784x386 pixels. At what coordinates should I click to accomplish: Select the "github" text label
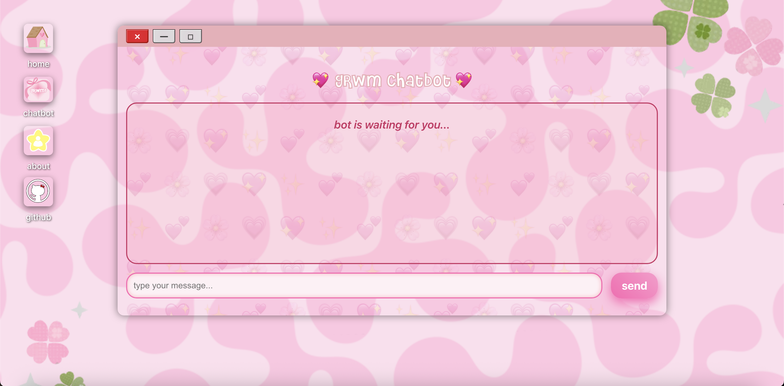pos(38,217)
